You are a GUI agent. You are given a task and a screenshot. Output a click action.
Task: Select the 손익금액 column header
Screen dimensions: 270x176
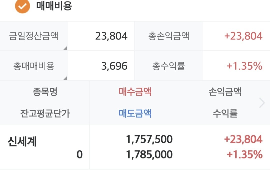coord(225,92)
